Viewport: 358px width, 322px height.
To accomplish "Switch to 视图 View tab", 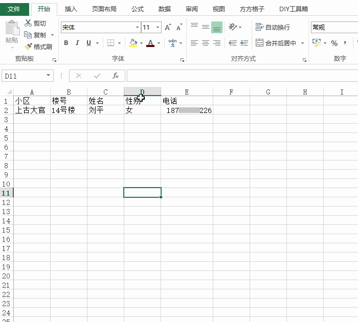I will click(219, 9).
